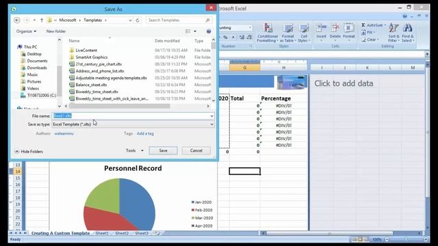Open the recent locations dropdown arrow
438x246 pixels.
click(34, 20)
